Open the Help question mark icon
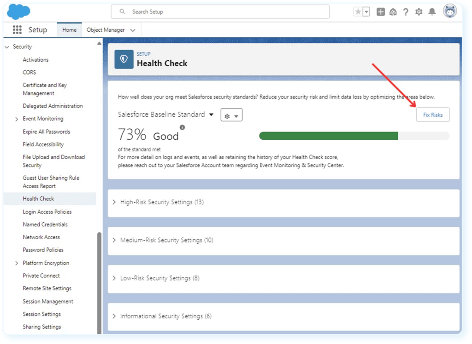472x344 pixels. [x=406, y=11]
